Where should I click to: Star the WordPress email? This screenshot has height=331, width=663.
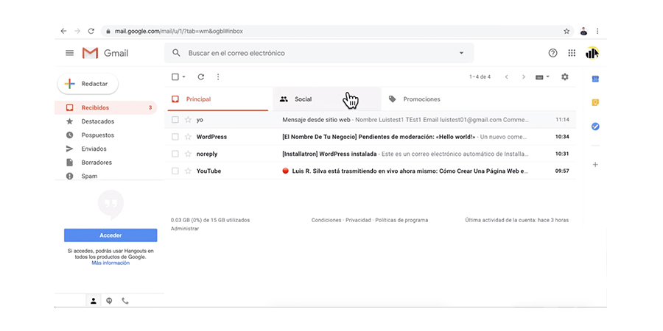[x=188, y=137]
